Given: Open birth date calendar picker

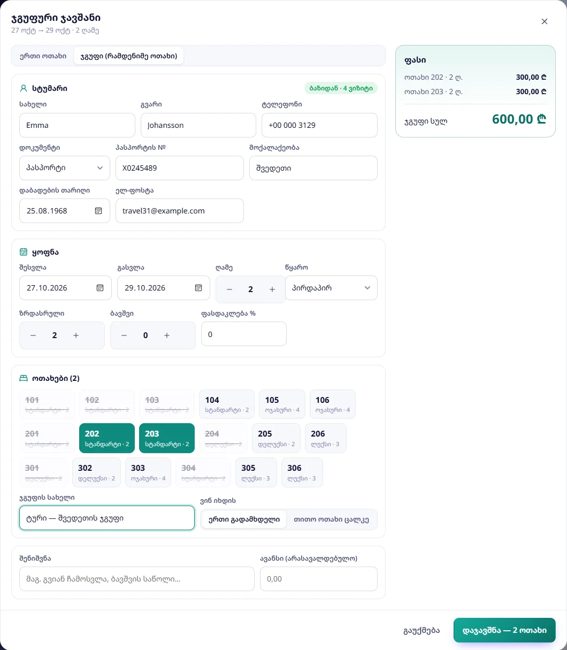Looking at the screenshot, I should (98, 211).
